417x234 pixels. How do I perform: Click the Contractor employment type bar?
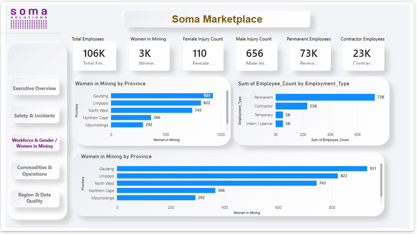291,106
